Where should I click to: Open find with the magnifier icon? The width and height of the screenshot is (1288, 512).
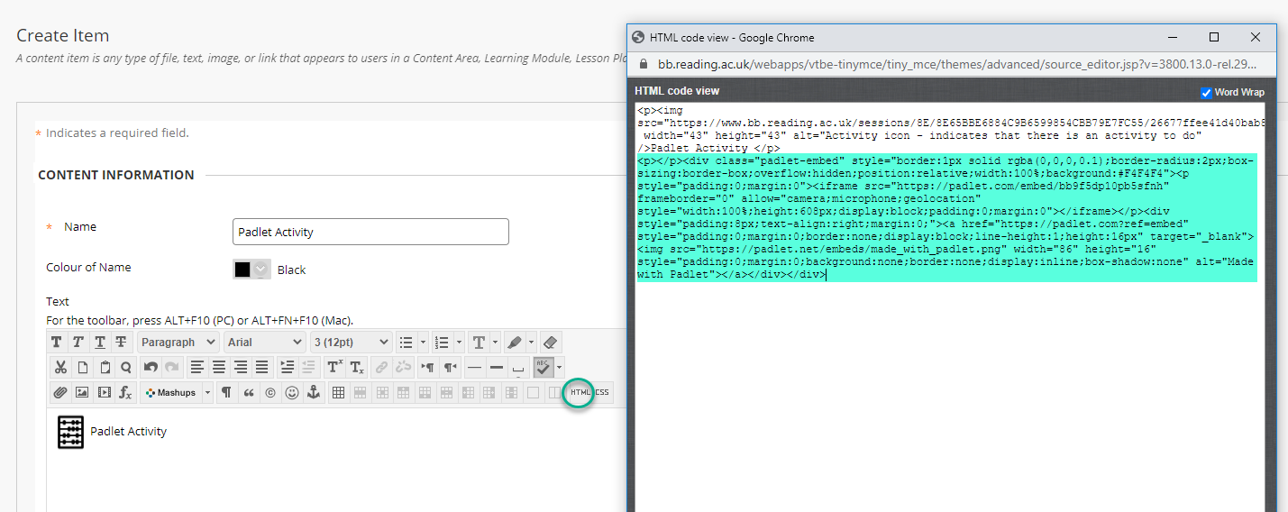pyautogui.click(x=125, y=367)
